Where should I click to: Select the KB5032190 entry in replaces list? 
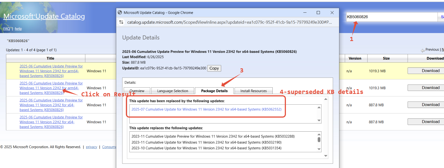pos(207,142)
